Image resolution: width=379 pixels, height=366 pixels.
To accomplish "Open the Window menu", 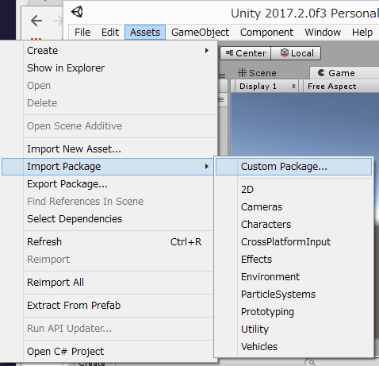I will 323,33.
